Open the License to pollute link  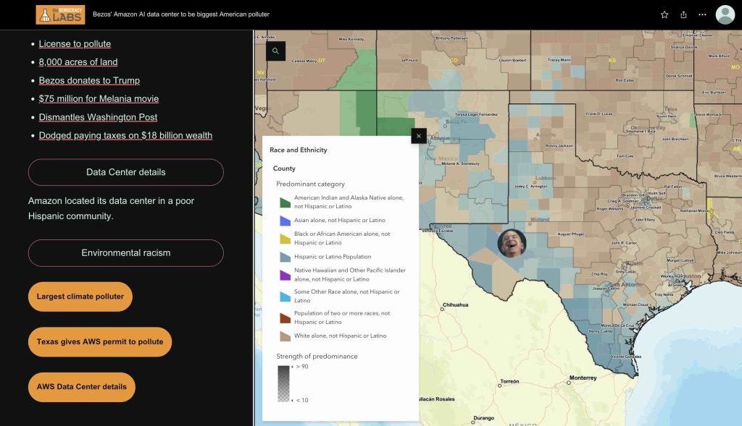[x=75, y=44]
